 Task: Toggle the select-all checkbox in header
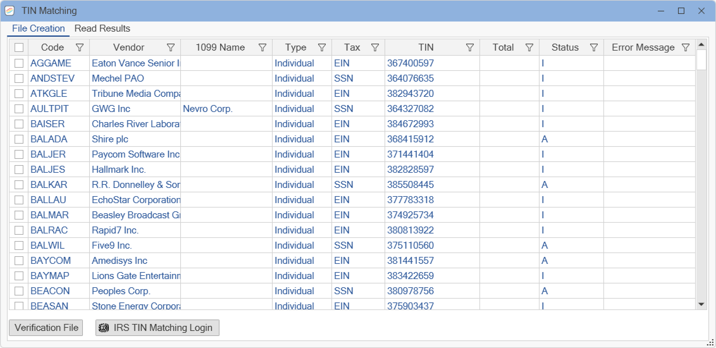click(19, 47)
